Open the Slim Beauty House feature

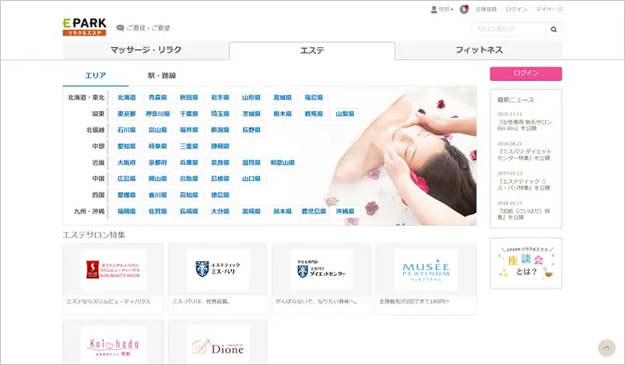113,270
